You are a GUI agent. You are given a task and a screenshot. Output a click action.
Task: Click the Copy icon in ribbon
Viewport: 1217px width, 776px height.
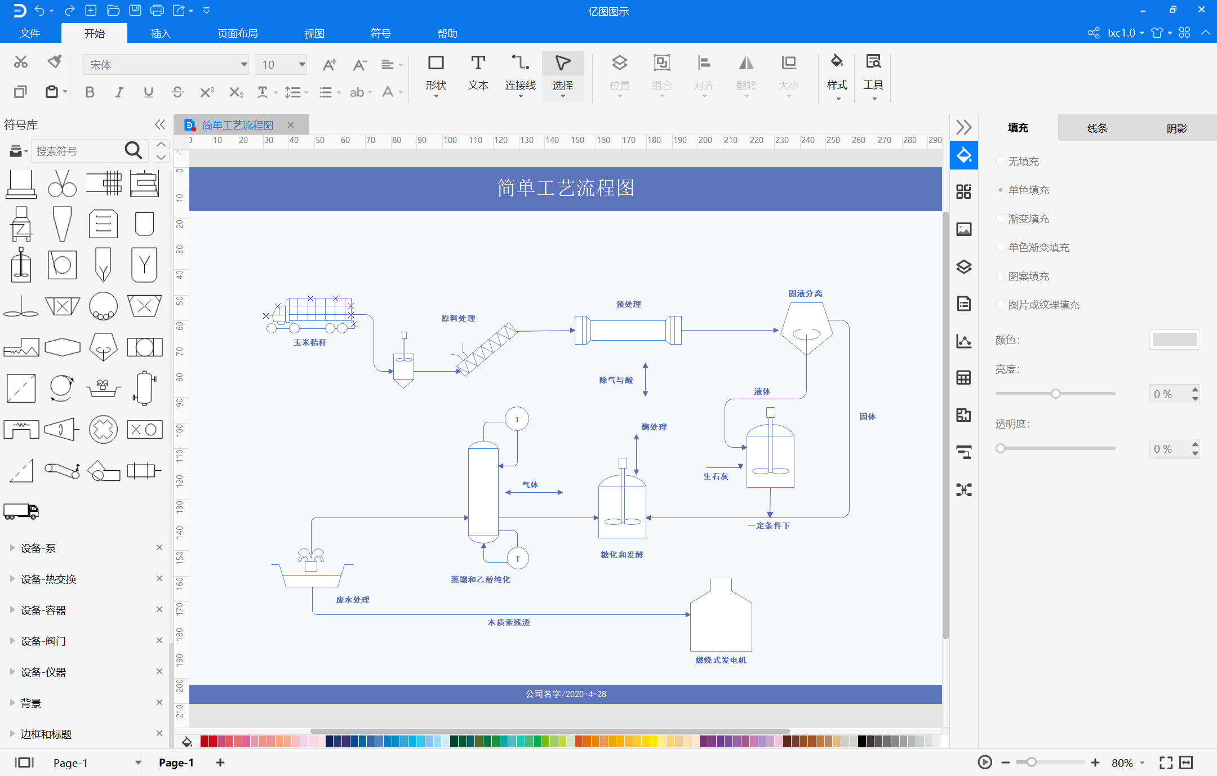[x=21, y=91]
